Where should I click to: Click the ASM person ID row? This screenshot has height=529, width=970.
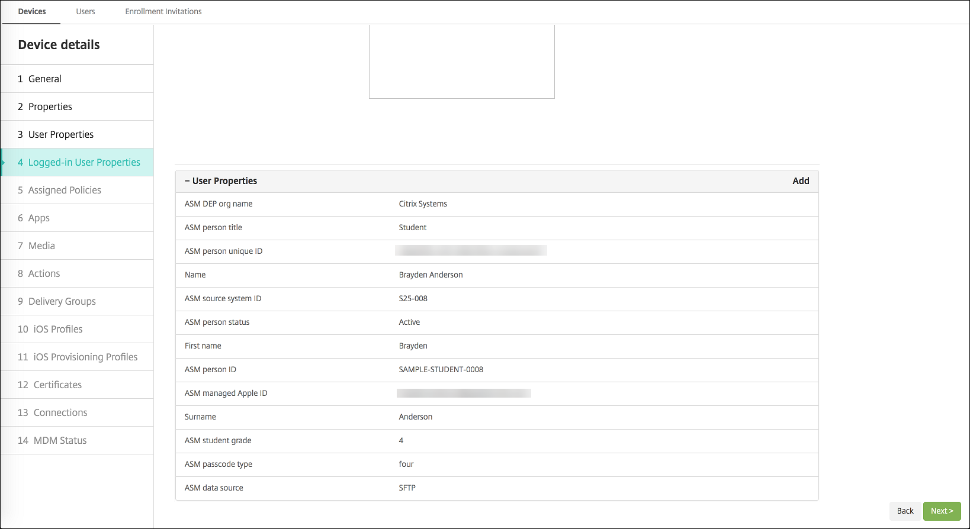pos(496,370)
